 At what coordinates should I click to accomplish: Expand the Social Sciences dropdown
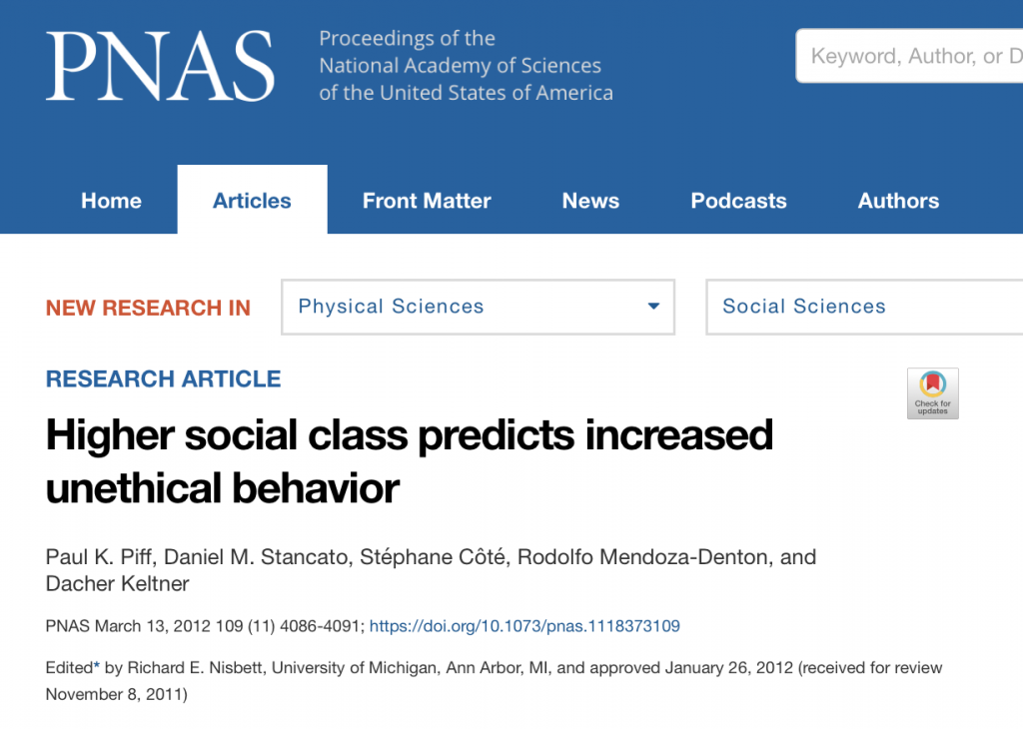[864, 308]
